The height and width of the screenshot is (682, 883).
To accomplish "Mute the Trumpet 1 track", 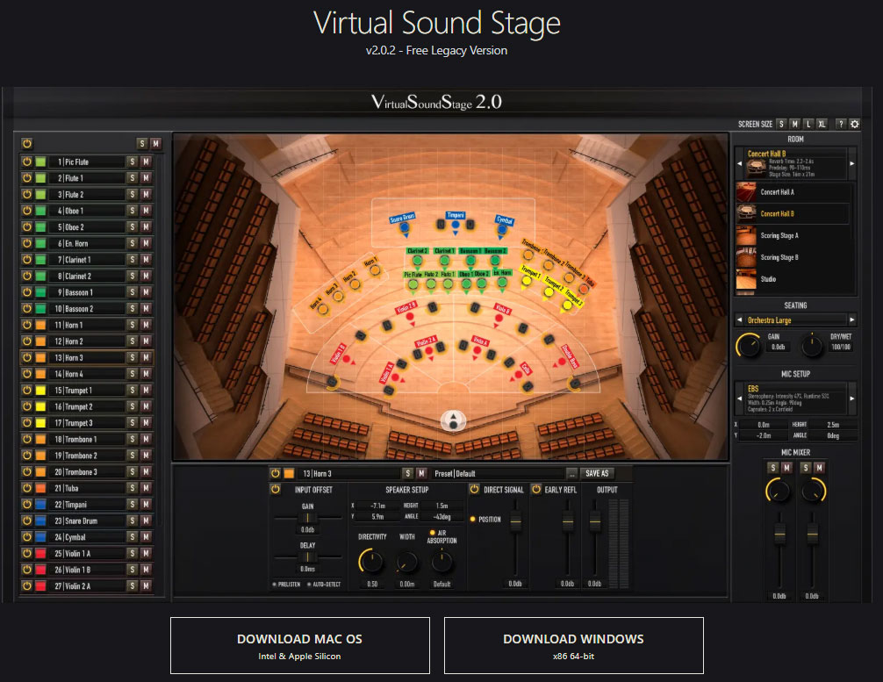I will tap(146, 391).
